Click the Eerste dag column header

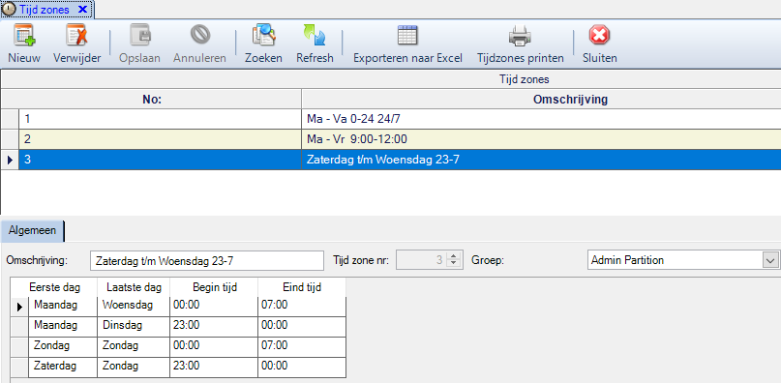tap(54, 287)
